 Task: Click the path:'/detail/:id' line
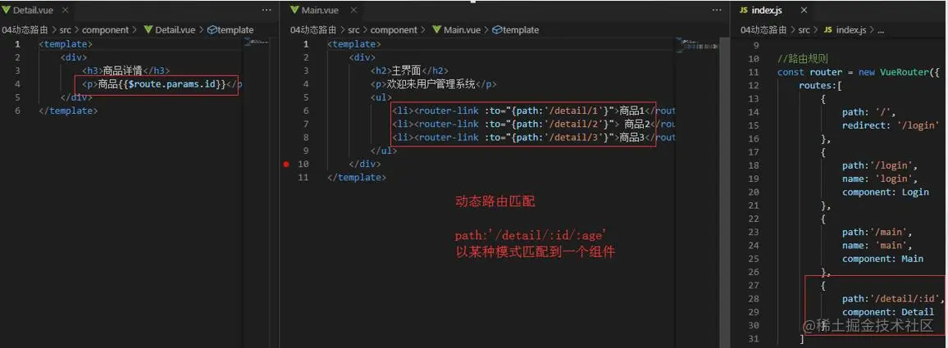click(x=893, y=298)
